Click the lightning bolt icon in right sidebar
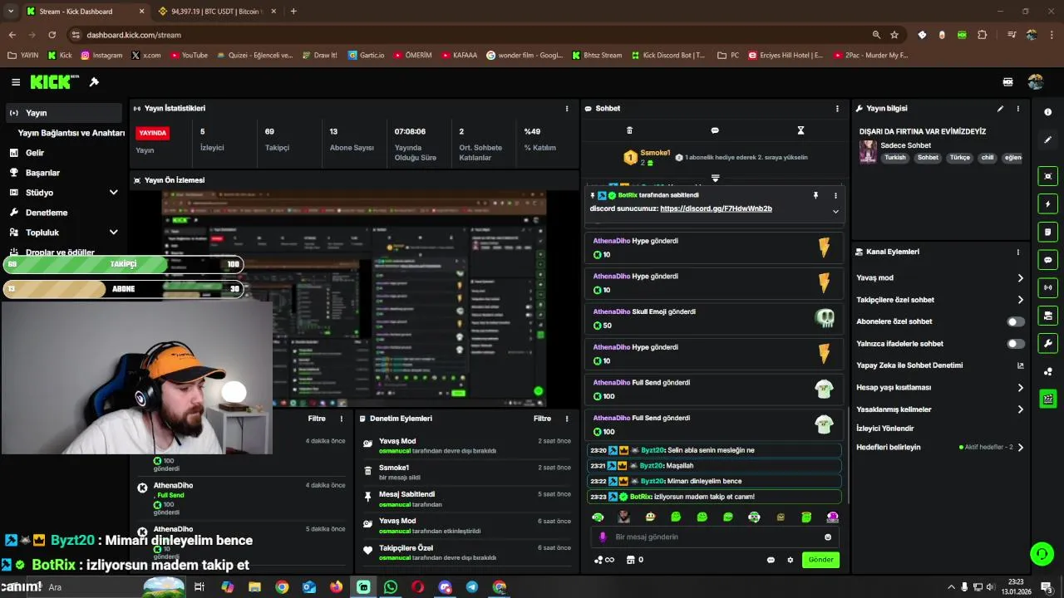The width and height of the screenshot is (1064, 598). (x=1047, y=204)
